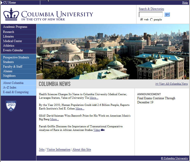
Task: Open More link for Human Population story
Action: [80, 108]
